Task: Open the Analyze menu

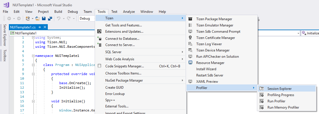Action: click(129, 12)
